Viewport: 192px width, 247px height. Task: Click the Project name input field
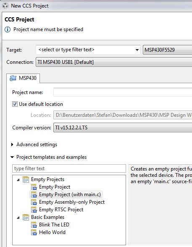point(123,92)
